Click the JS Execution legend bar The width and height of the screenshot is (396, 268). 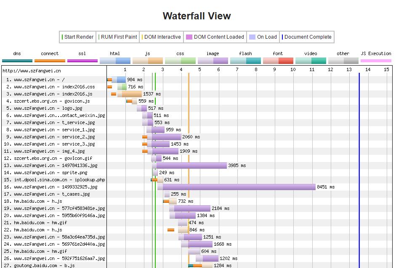coord(376,61)
